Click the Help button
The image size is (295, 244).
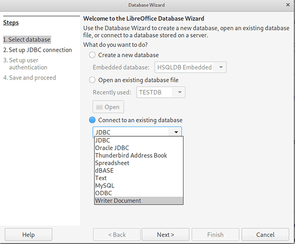pos(28,235)
